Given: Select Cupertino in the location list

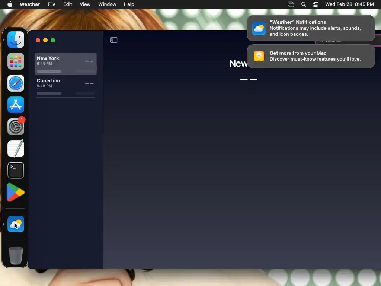Looking at the screenshot, I should click(x=65, y=86).
